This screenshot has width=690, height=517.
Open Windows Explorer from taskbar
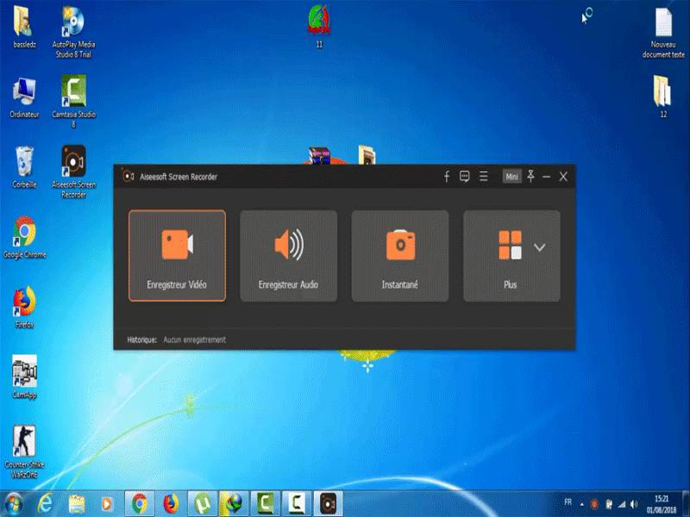pyautogui.click(x=77, y=504)
